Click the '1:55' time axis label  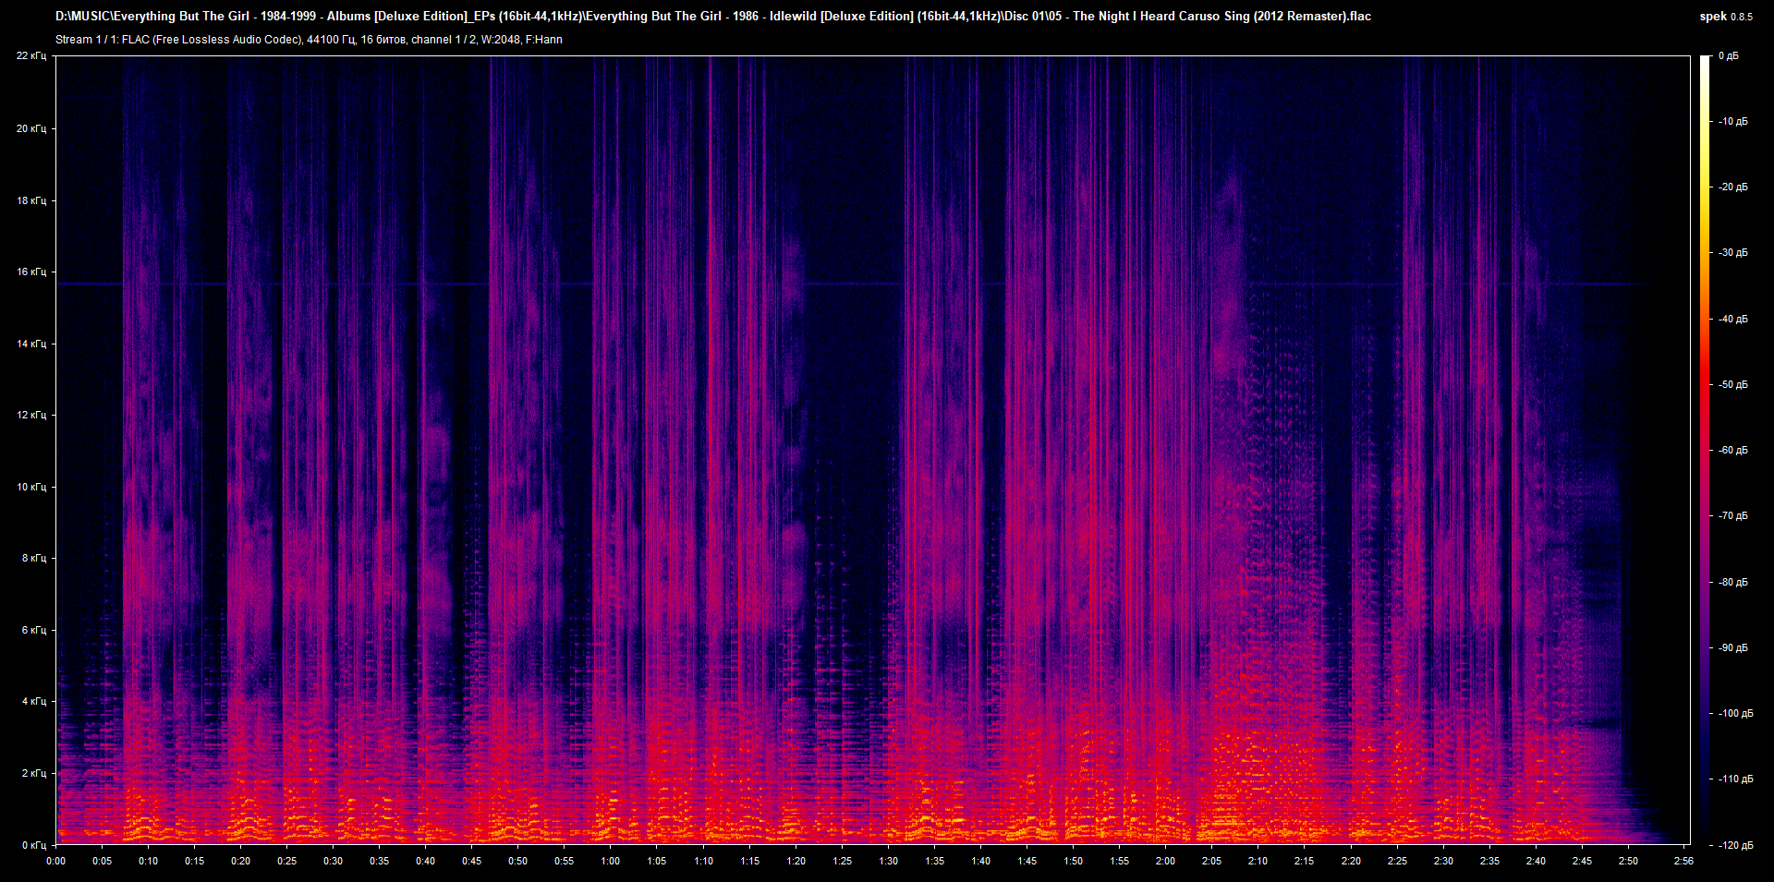coord(1119,861)
